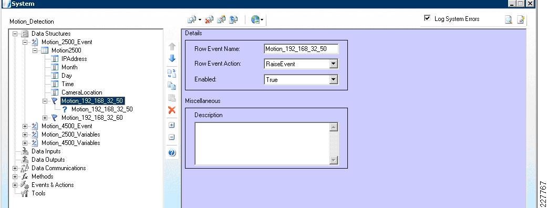Select the highlighted Motion_192_168_32_50 tree row
This screenshot has height=208, width=547.
pos(92,101)
